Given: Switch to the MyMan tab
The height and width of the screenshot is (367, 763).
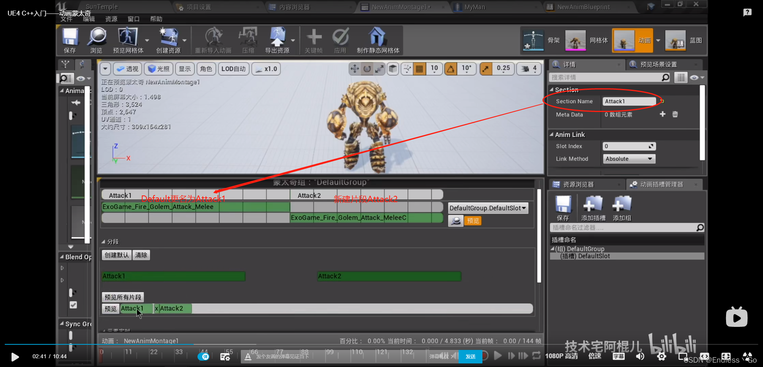Looking at the screenshot, I should [x=475, y=7].
